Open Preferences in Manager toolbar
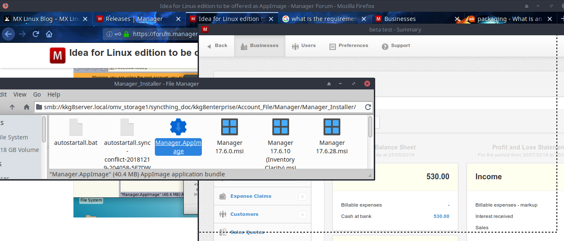 [349, 46]
